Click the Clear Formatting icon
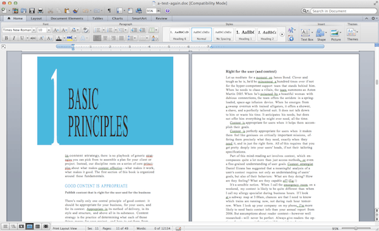 pyautogui.click(x=85, y=30)
